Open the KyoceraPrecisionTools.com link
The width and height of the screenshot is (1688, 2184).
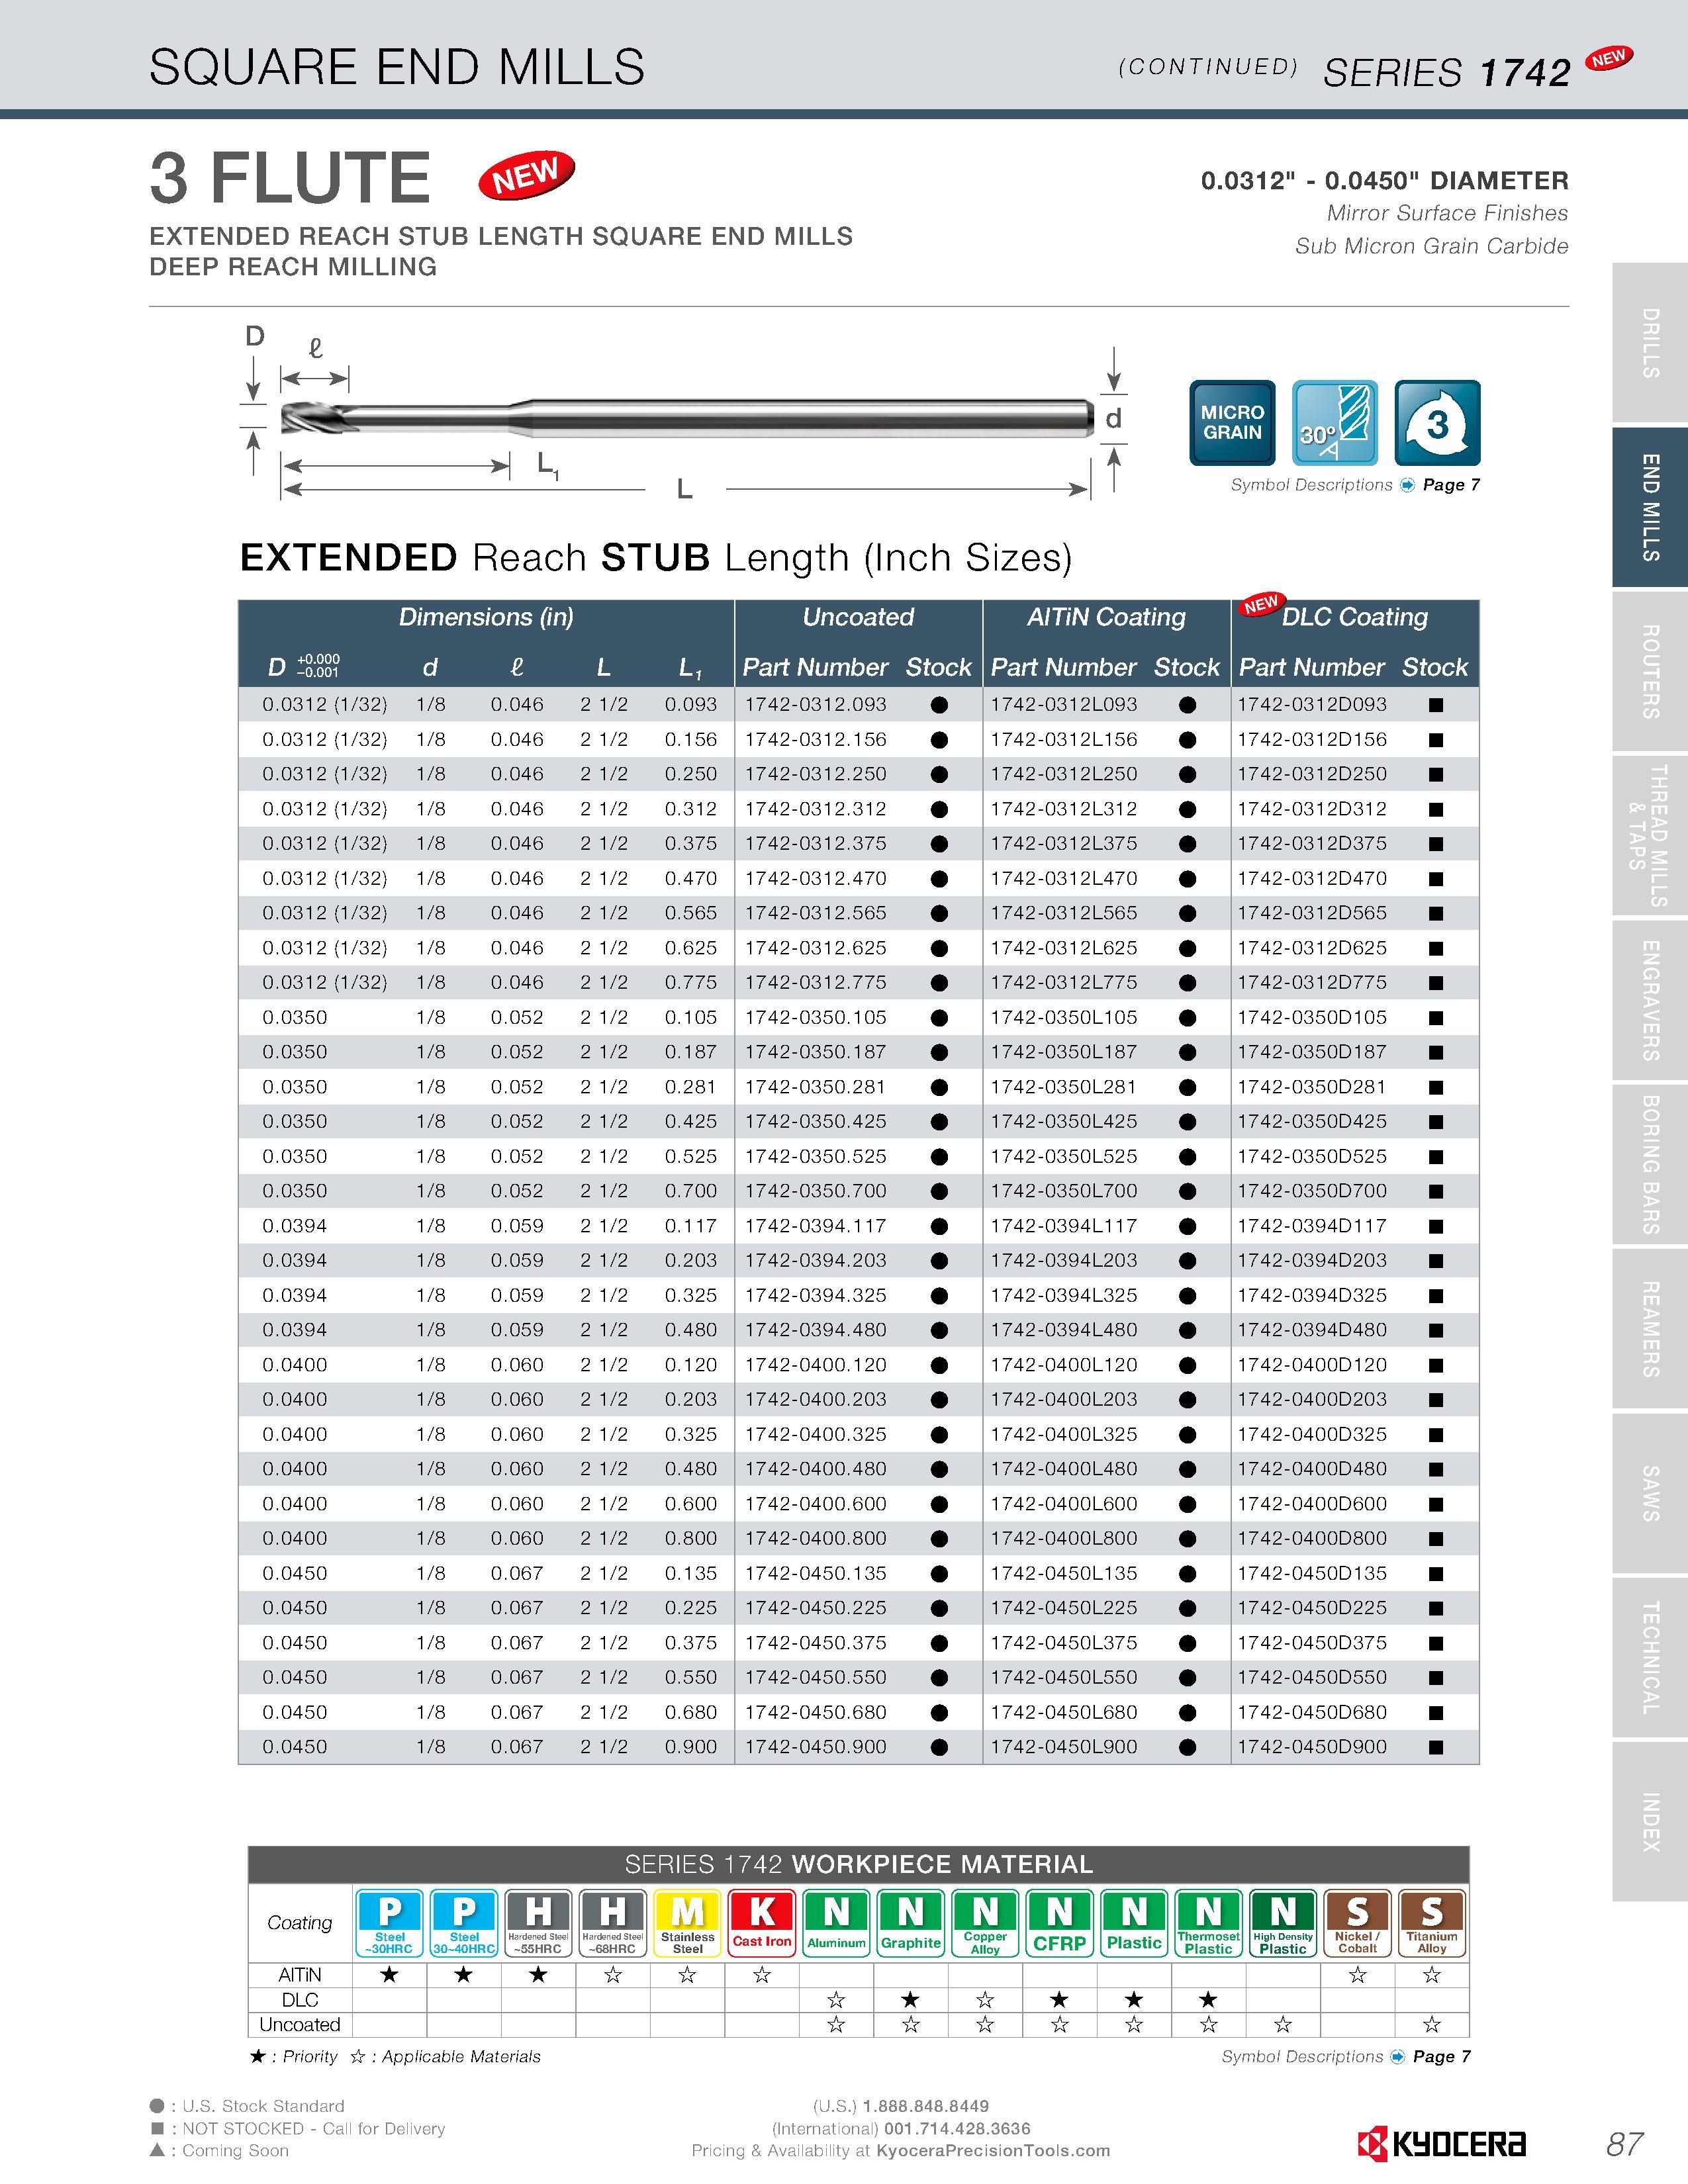[x=993, y=2150]
